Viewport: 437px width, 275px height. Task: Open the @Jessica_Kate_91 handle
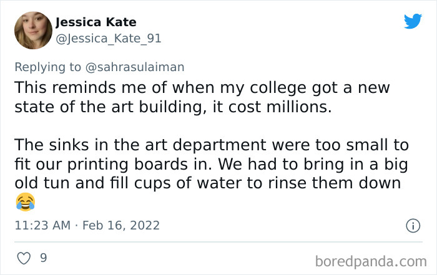[109, 39]
